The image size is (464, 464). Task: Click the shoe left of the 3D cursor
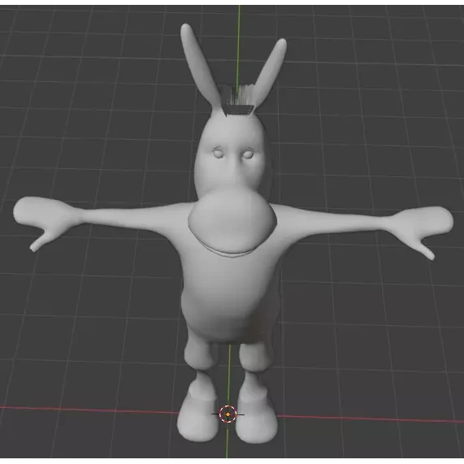(x=197, y=418)
